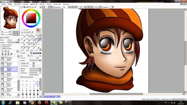The height and width of the screenshot is (105, 187).
Task: Open the layer Mode dropdown
Action: [x=13, y=40]
